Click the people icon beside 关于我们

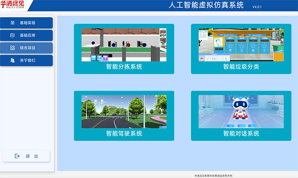click(x=13, y=60)
